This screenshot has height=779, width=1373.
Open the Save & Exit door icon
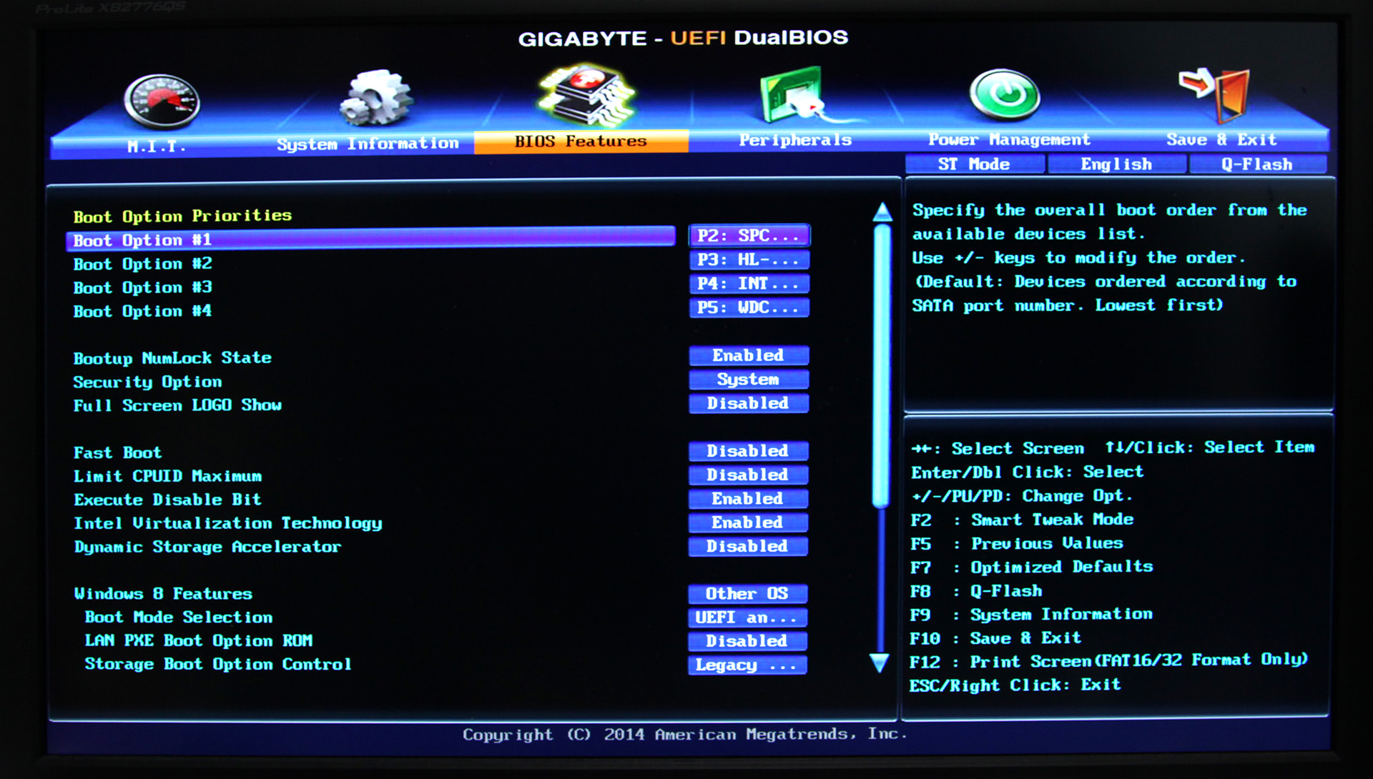[x=1215, y=95]
